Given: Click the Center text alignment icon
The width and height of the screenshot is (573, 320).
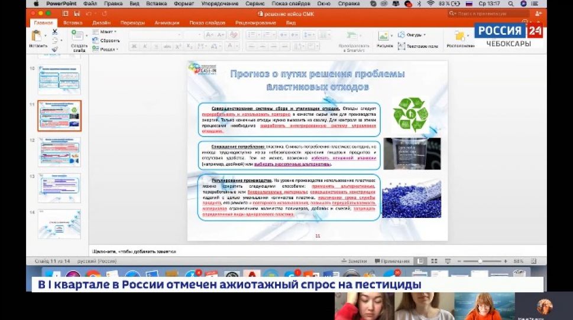Looking at the screenshot, I should tap(263, 46).
